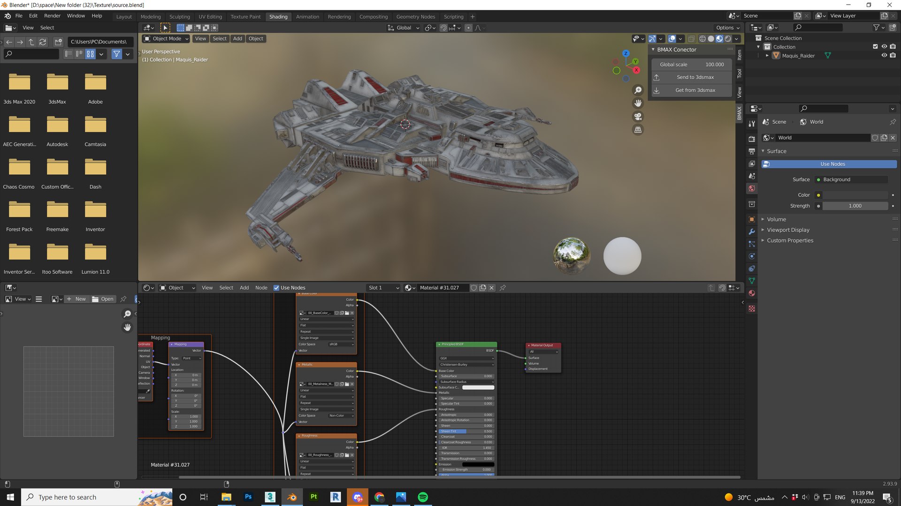Switch to Texture Paint workspace tab
The height and width of the screenshot is (506, 901).
coord(245,16)
